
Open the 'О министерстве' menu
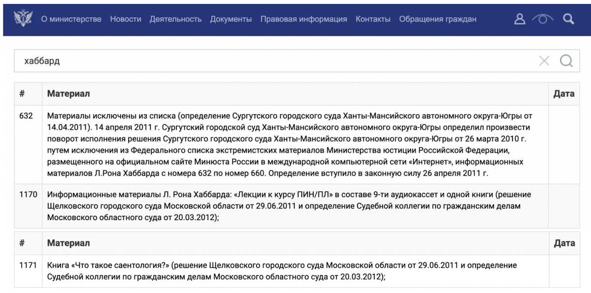(x=71, y=19)
